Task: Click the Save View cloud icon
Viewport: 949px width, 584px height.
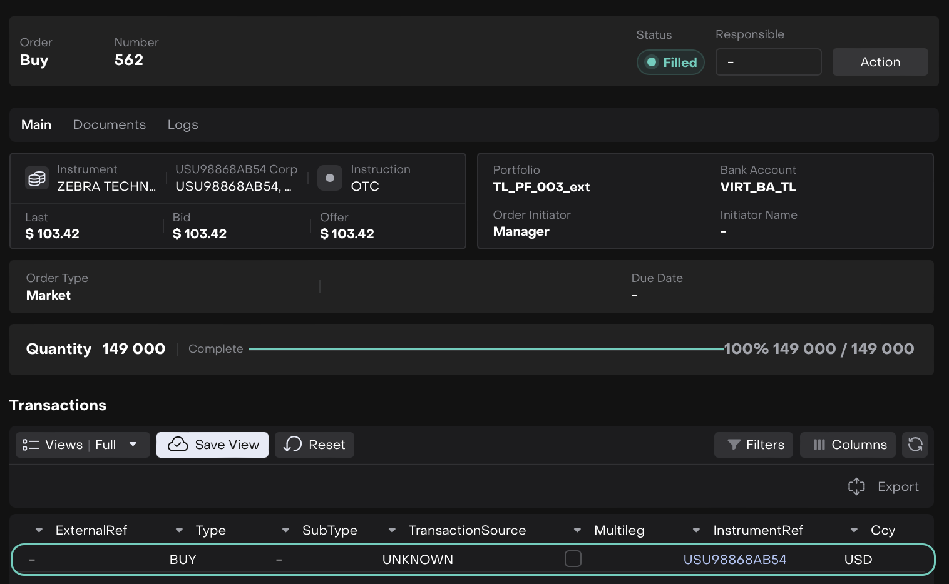Action: click(178, 445)
